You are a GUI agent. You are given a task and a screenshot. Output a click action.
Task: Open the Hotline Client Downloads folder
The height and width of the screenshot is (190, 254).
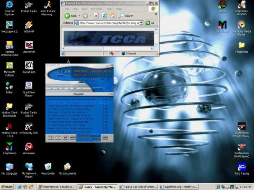click(x=10, y=110)
